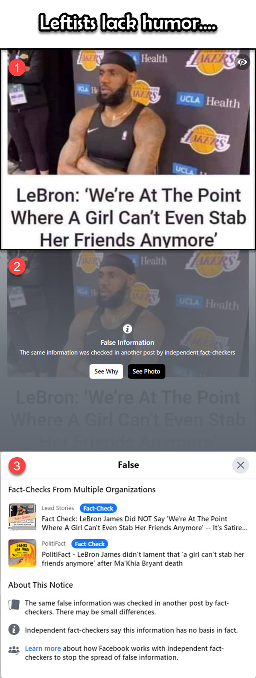
Task: Click the people group icon near Learn more
Action: (14, 651)
